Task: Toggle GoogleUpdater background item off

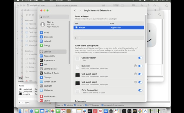Action: tap(140, 58)
